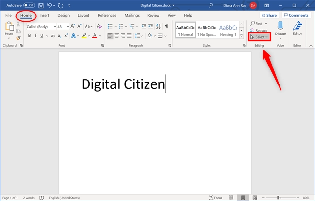Open the Find dropdown arrow
The width and height of the screenshot is (315, 201).
tap(266, 24)
